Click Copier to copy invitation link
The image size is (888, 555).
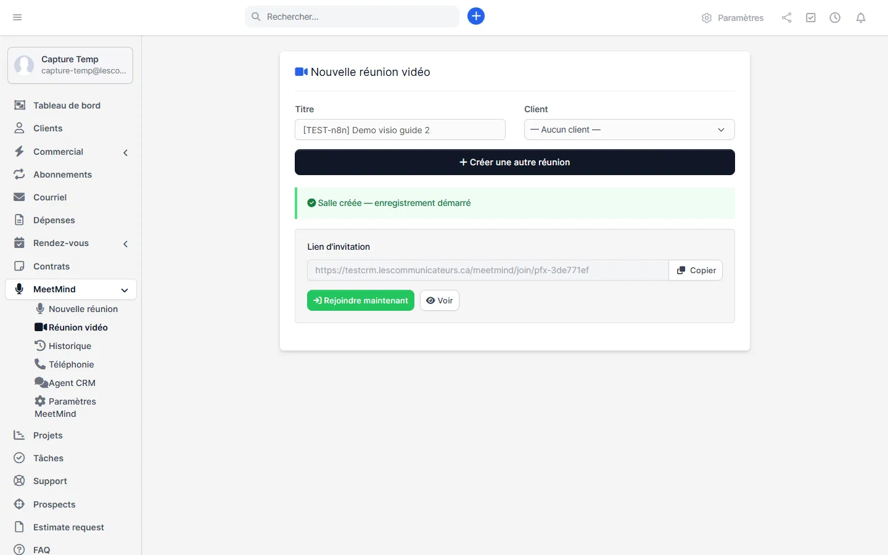[696, 270]
